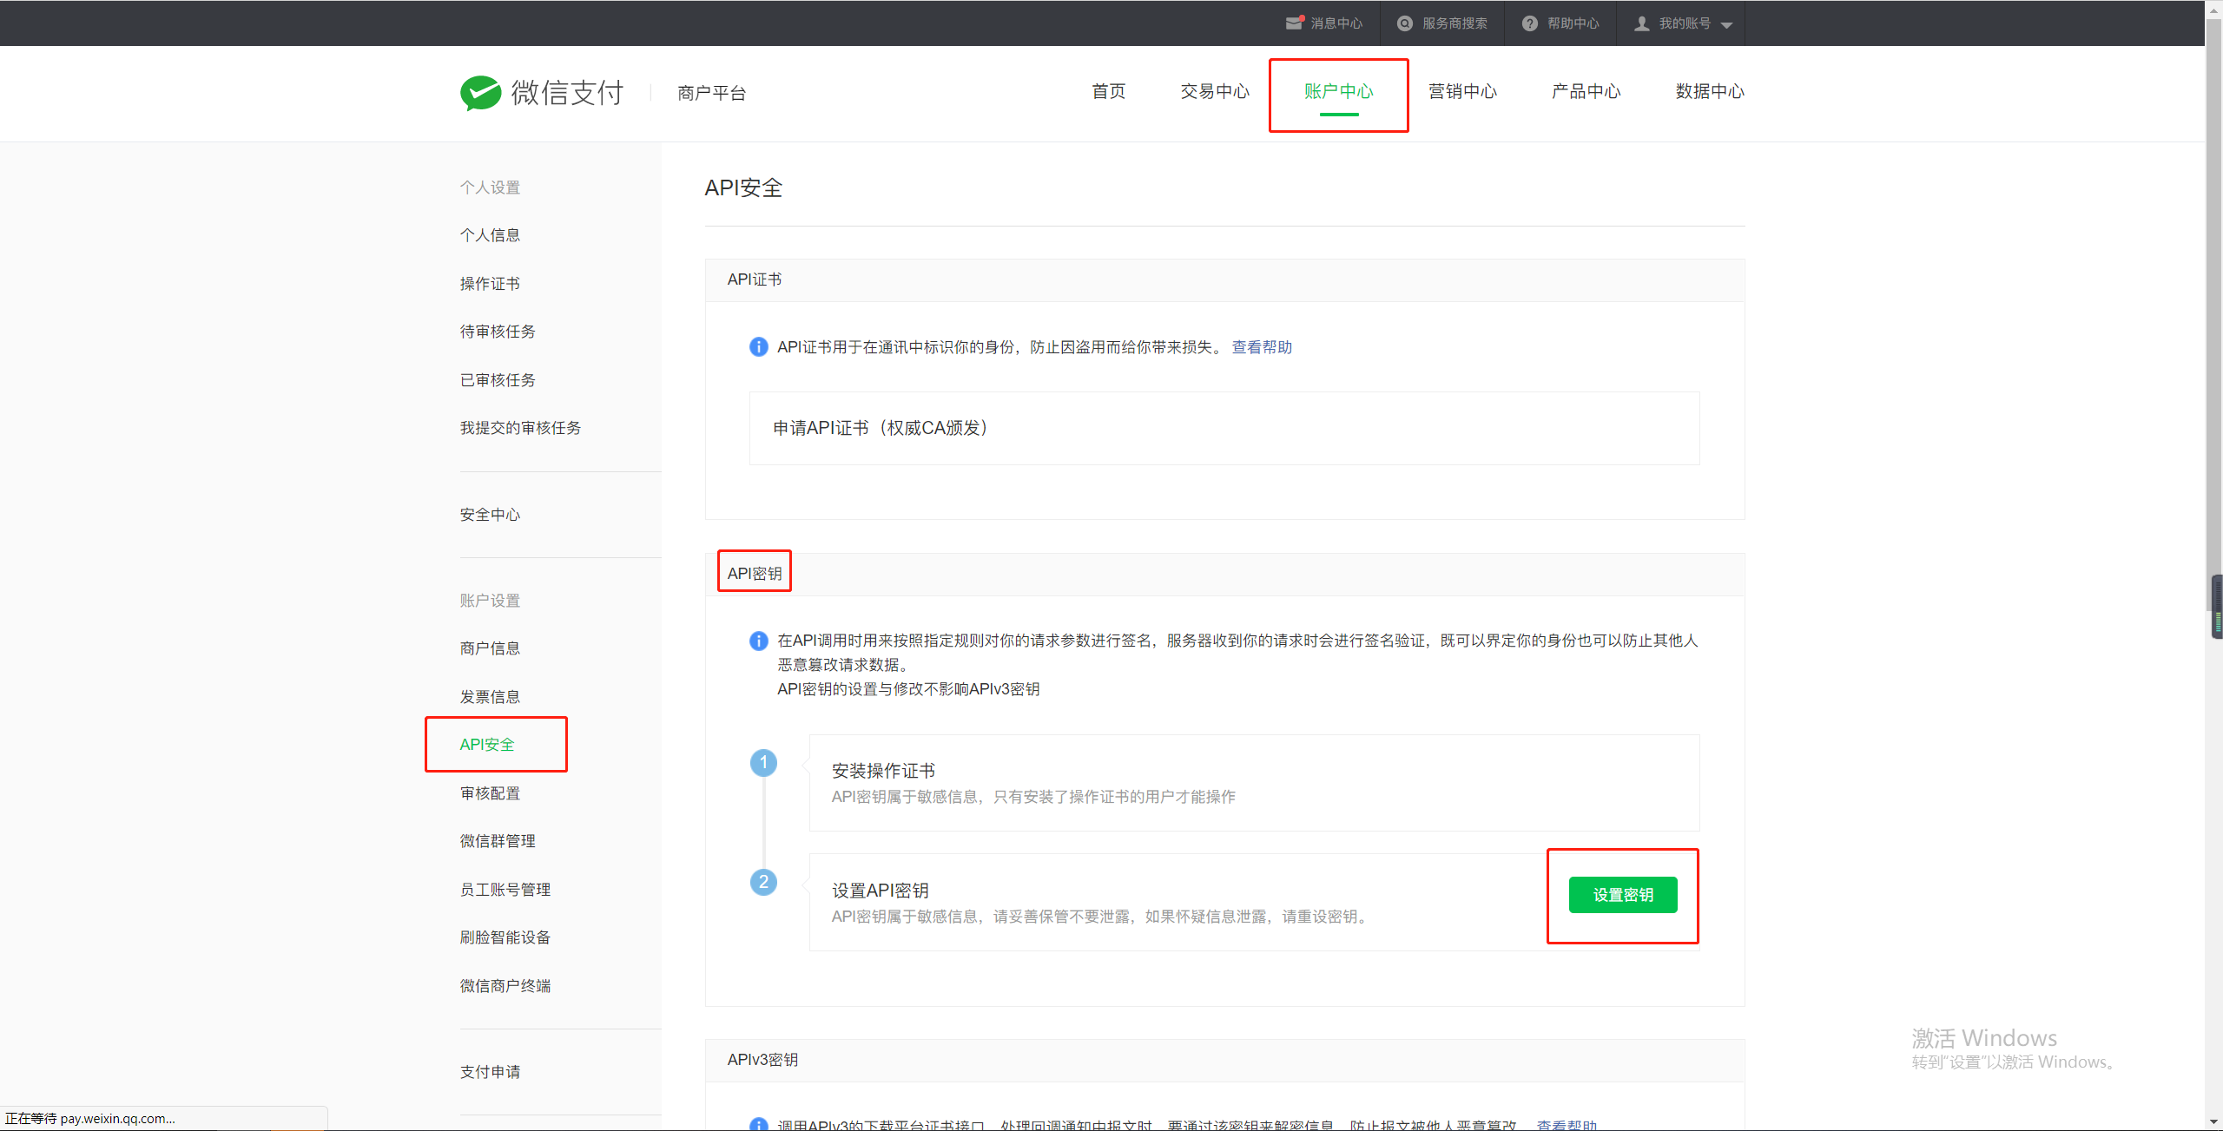Open 支付申请 in the sidebar
Screen dimensions: 2223x1131
pyautogui.click(x=490, y=1072)
